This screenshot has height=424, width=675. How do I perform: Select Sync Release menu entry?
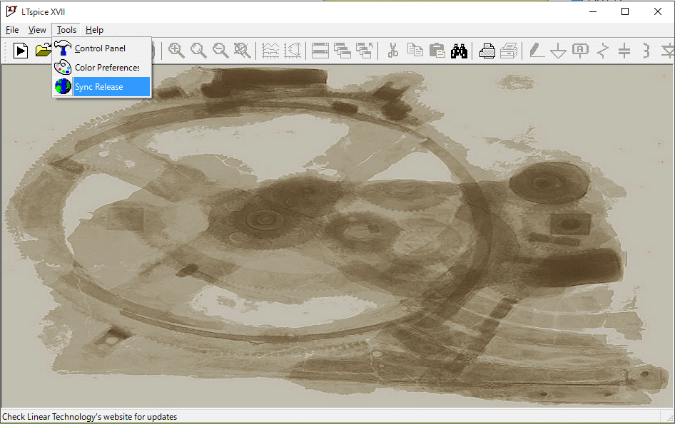point(101,86)
